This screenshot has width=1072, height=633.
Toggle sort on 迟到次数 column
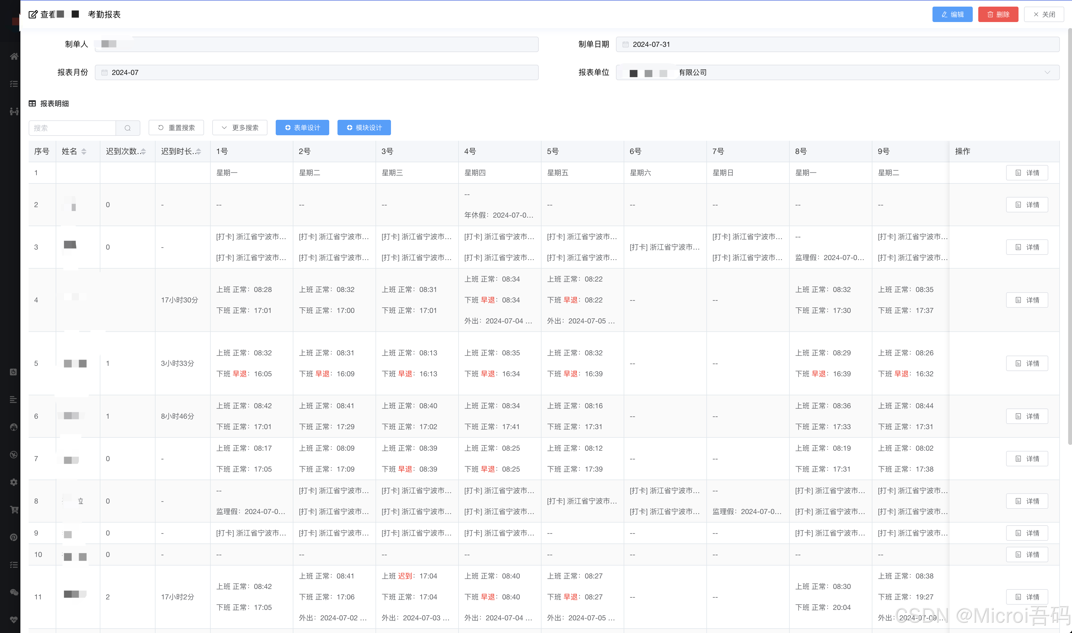pos(143,152)
